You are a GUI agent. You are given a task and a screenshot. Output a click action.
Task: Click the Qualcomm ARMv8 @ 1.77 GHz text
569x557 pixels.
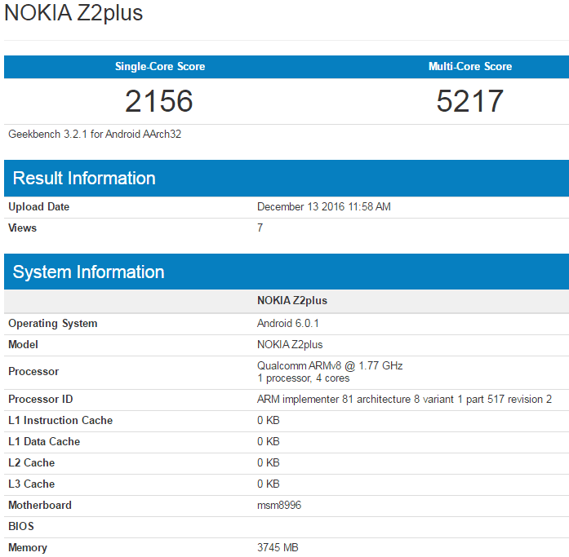pyautogui.click(x=330, y=365)
